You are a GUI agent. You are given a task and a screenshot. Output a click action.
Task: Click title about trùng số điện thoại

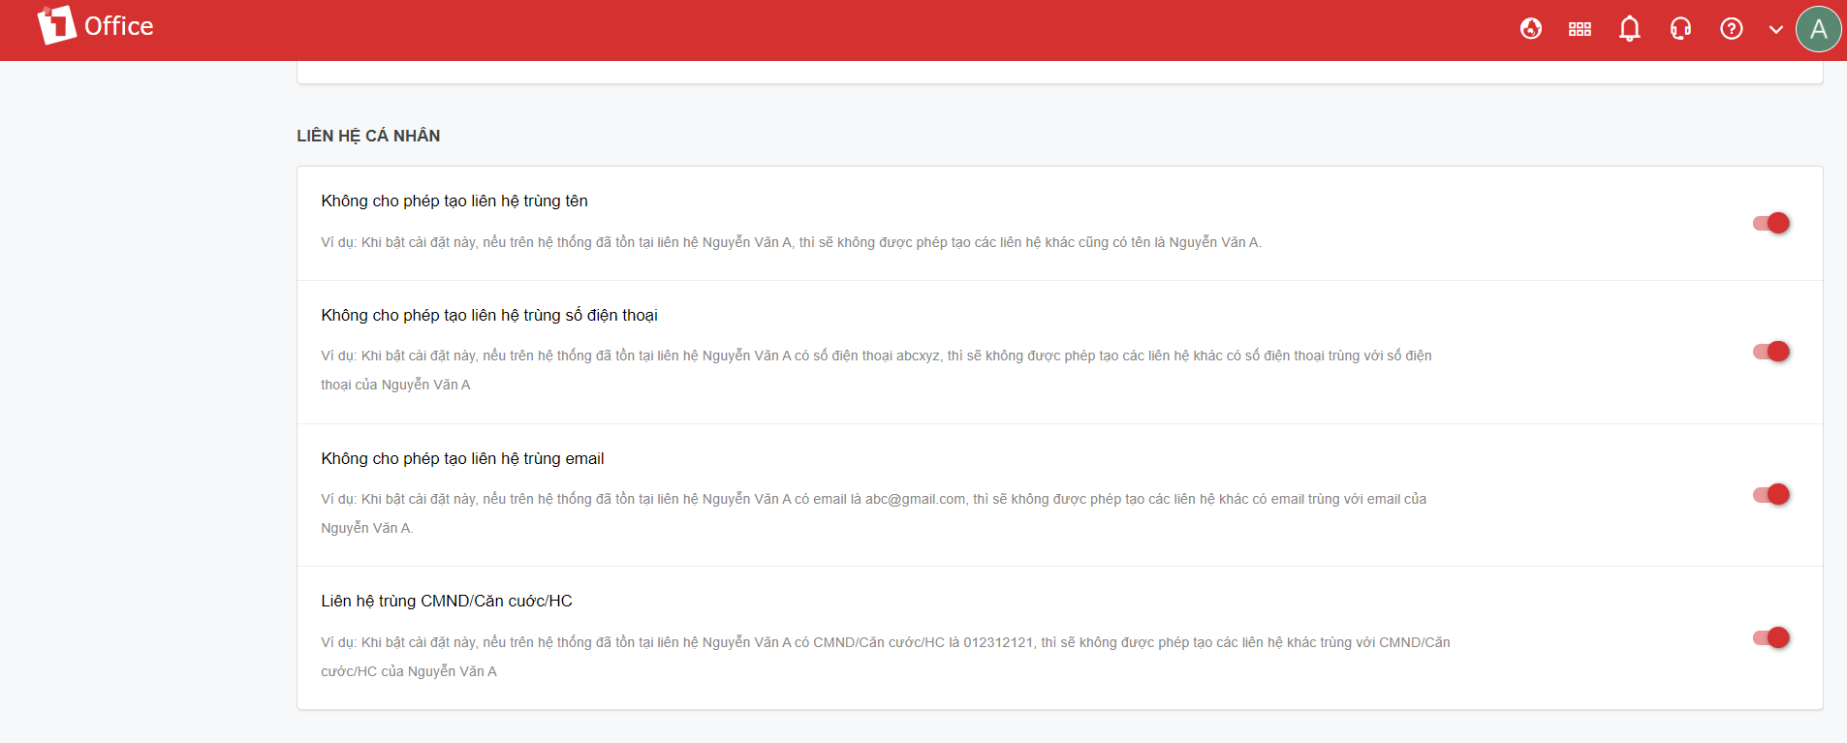click(x=489, y=315)
